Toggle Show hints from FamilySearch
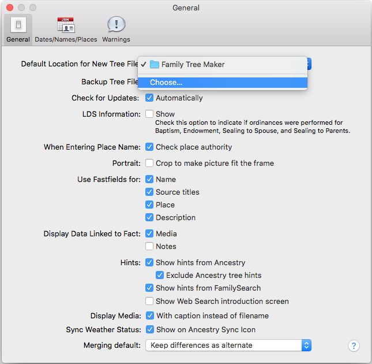The image size is (372, 364). pyautogui.click(x=149, y=288)
